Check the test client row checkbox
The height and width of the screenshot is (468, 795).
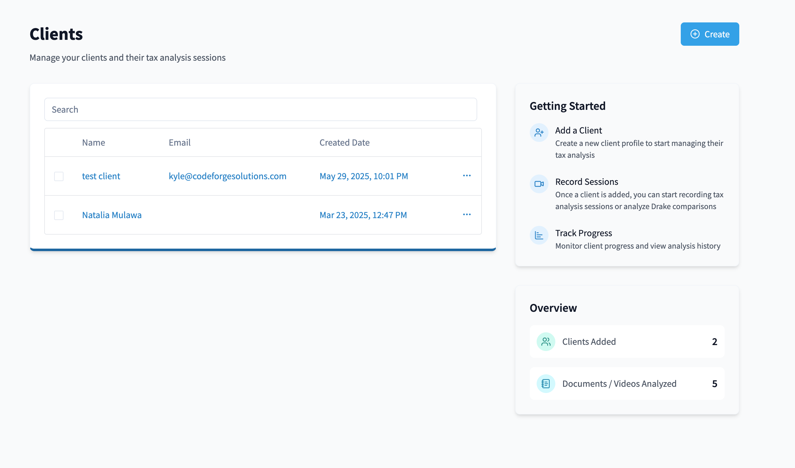(59, 176)
